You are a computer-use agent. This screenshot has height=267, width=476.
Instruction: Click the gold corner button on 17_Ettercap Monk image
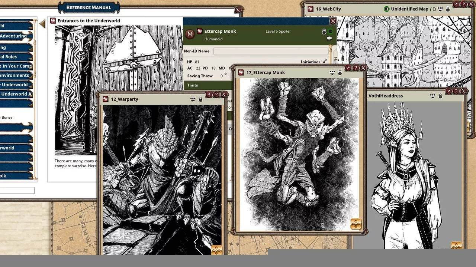click(x=356, y=224)
